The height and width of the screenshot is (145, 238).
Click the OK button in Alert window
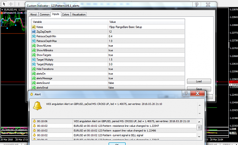(x=117, y=144)
